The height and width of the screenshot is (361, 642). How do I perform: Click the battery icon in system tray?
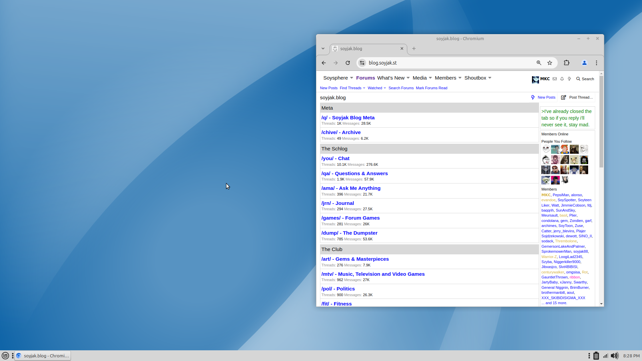click(x=596, y=356)
